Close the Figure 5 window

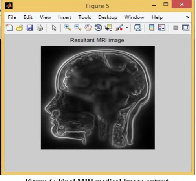181,4
